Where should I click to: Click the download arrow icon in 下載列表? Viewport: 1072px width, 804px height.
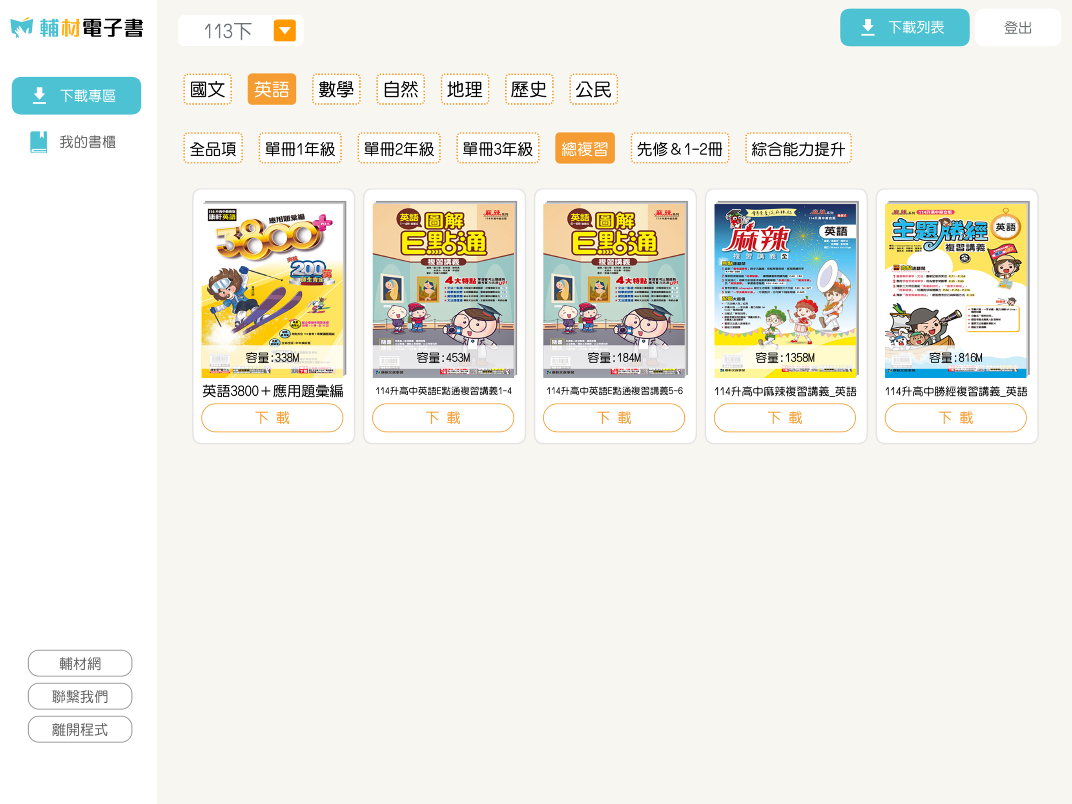(868, 27)
